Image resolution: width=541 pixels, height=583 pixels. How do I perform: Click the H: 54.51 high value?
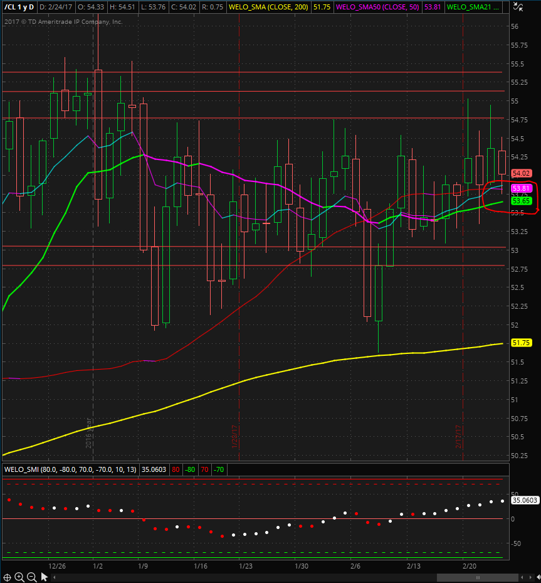coord(122,7)
